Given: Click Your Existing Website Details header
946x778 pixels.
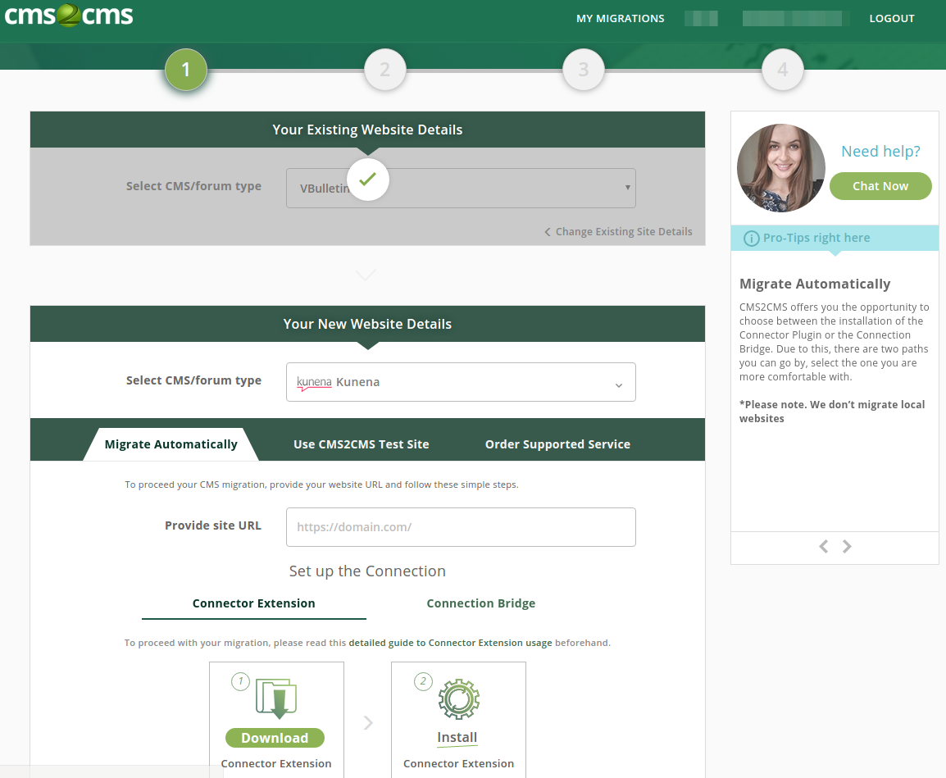Looking at the screenshot, I should click(367, 130).
